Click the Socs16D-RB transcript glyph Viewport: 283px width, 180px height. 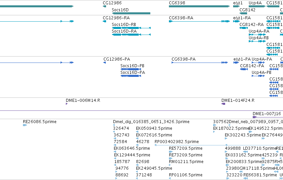[131, 28]
